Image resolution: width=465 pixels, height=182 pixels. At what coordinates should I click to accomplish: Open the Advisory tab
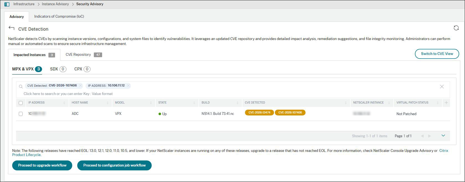[x=17, y=17]
